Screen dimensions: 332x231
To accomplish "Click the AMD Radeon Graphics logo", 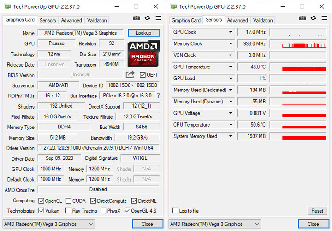I will click(143, 54).
